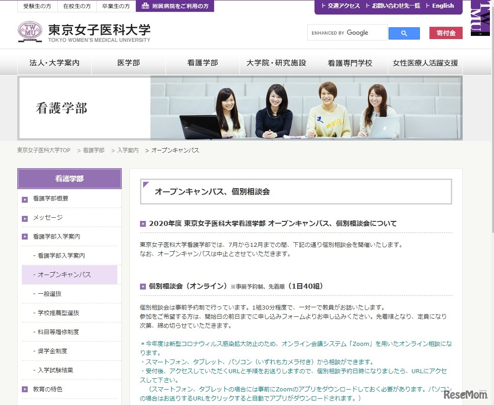Click the 寄付金 donation button
Screen dimensions: 494x405
(446, 33)
